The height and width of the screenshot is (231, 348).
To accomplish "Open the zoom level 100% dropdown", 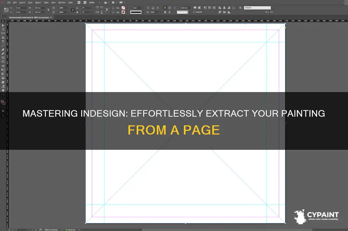I will coord(99,2).
